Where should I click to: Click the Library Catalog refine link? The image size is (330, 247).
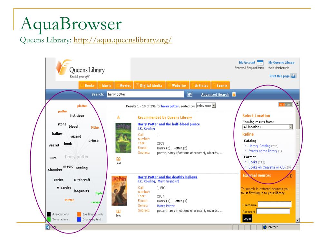[x=259, y=146]
